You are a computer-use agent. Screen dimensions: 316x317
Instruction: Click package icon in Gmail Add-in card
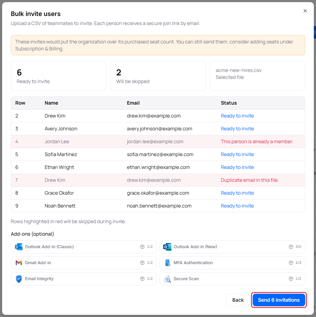[x=142, y=263]
